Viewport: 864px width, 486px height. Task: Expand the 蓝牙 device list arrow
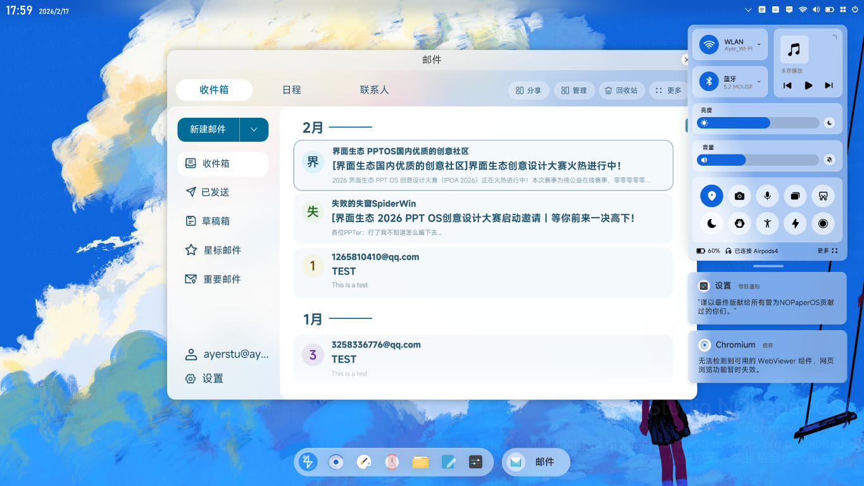[759, 82]
